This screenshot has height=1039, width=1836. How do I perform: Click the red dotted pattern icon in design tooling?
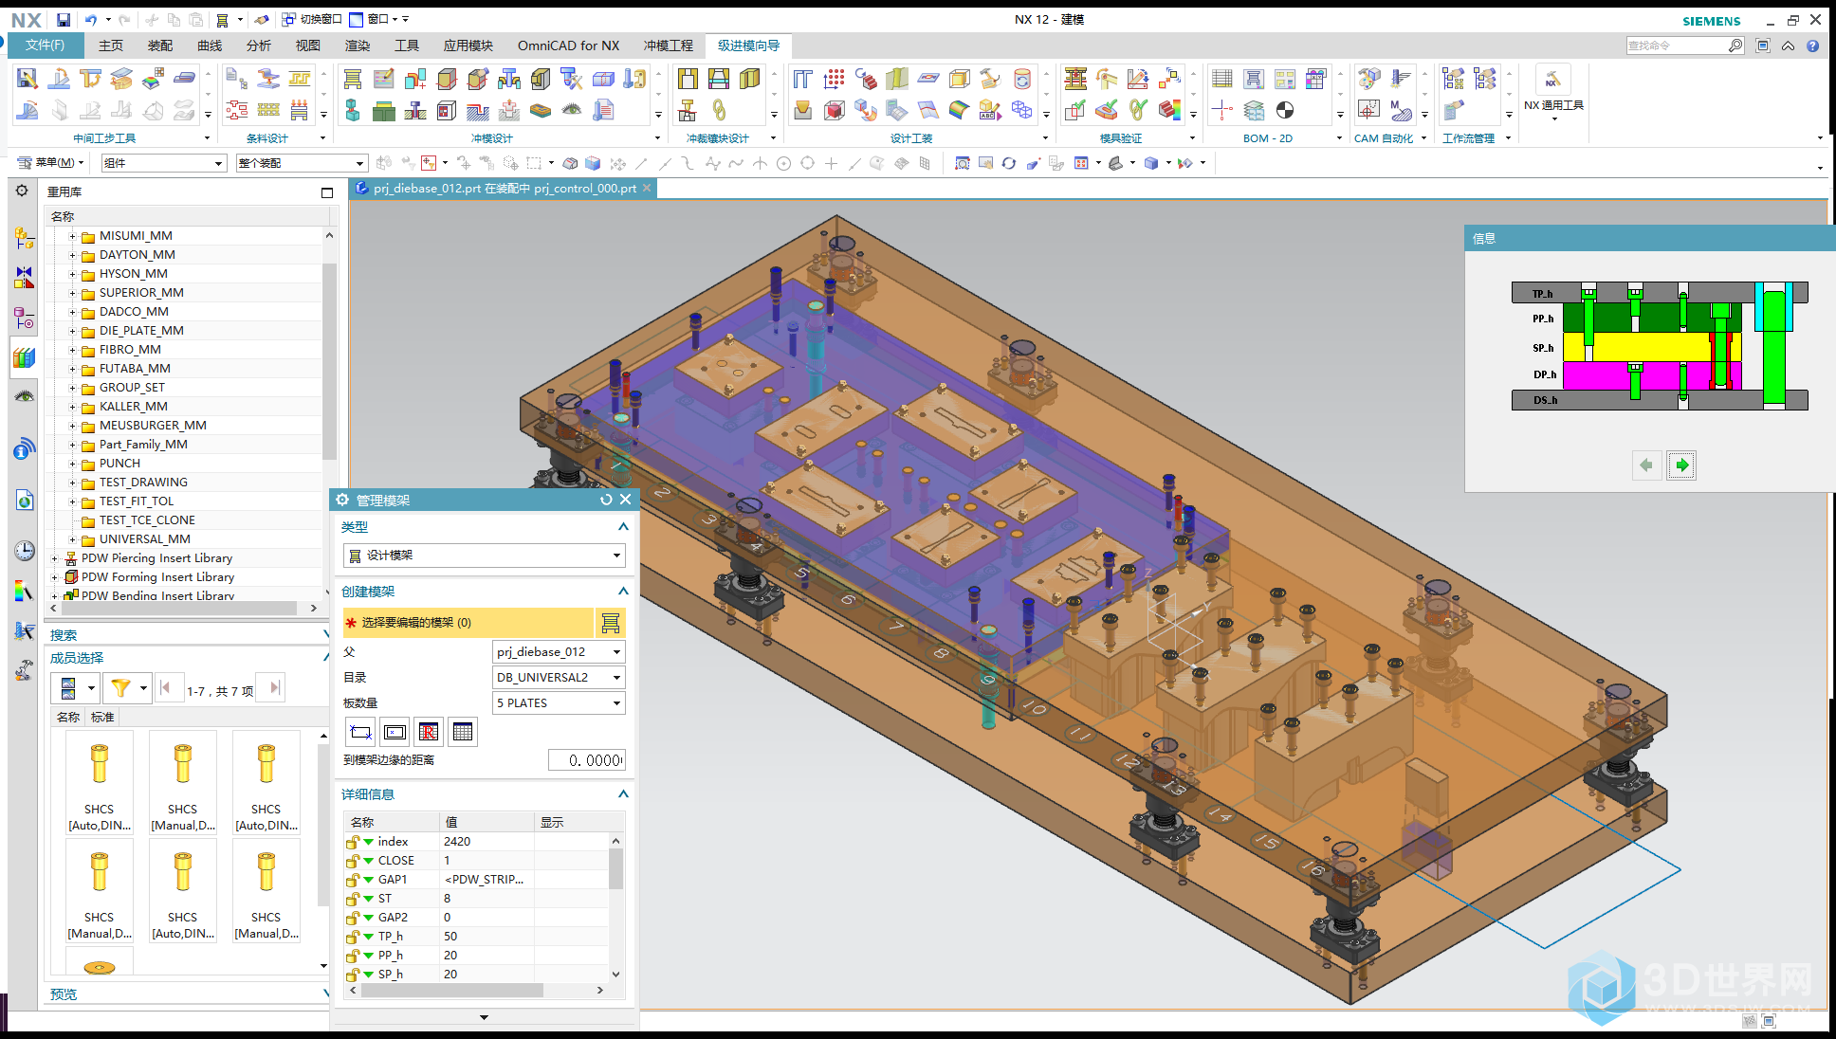835,80
